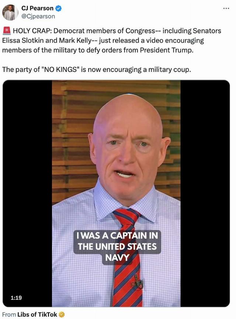This screenshot has width=236, height=319.
Task: Click the red siren emoji in the tweet
Action: (7, 31)
